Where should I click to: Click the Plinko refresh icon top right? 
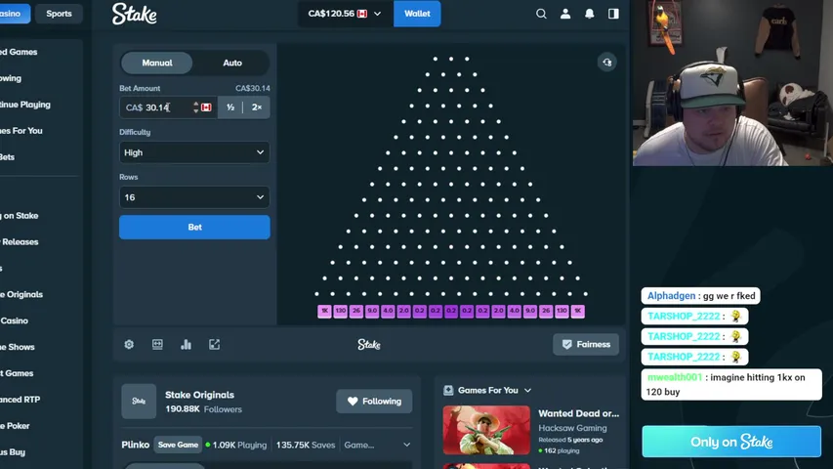[x=607, y=63]
